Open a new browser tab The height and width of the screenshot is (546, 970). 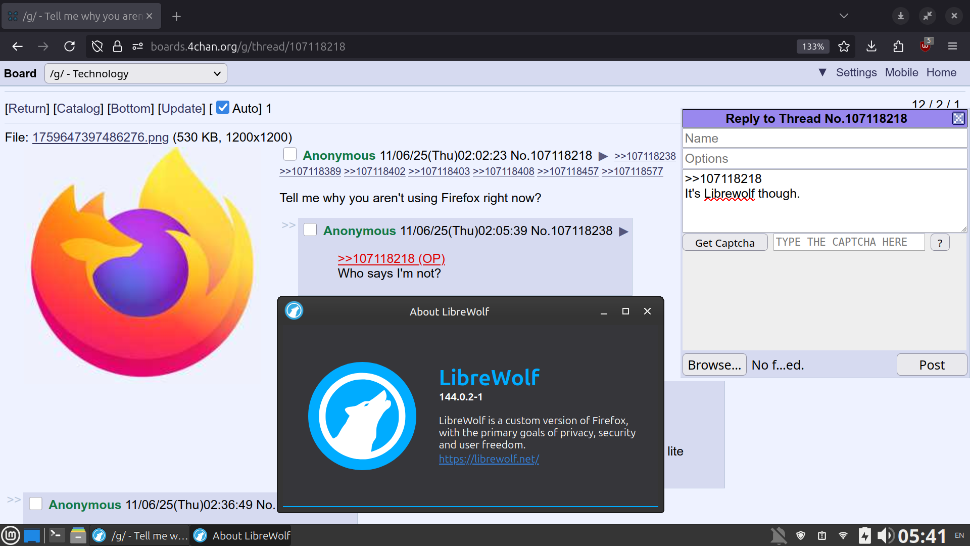(x=176, y=16)
